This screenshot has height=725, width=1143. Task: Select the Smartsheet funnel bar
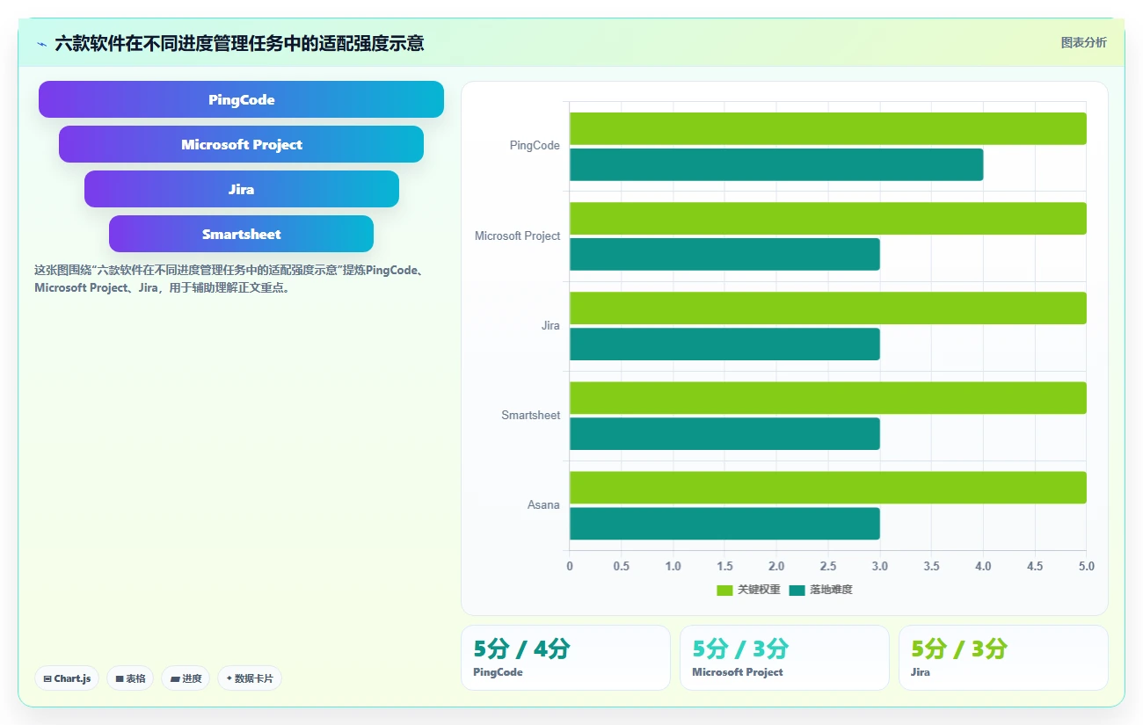[x=241, y=234]
